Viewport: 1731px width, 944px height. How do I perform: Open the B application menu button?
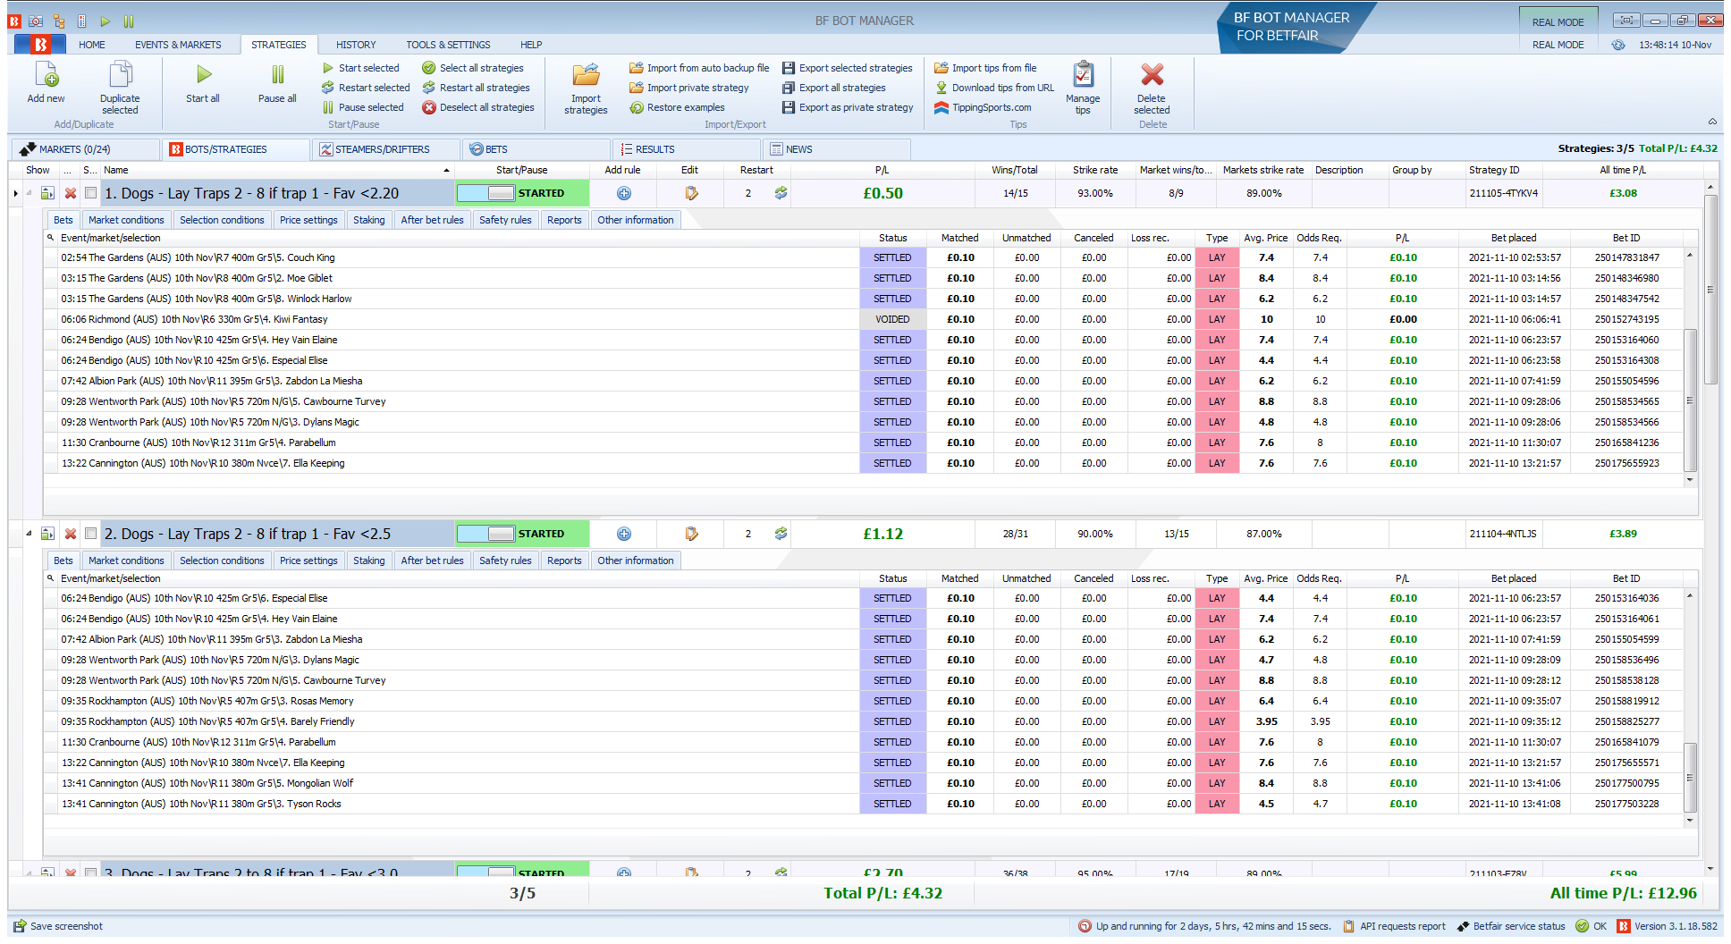[x=40, y=44]
